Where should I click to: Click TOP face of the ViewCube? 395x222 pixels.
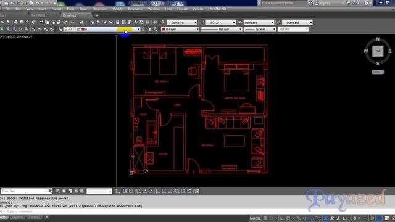378,51
